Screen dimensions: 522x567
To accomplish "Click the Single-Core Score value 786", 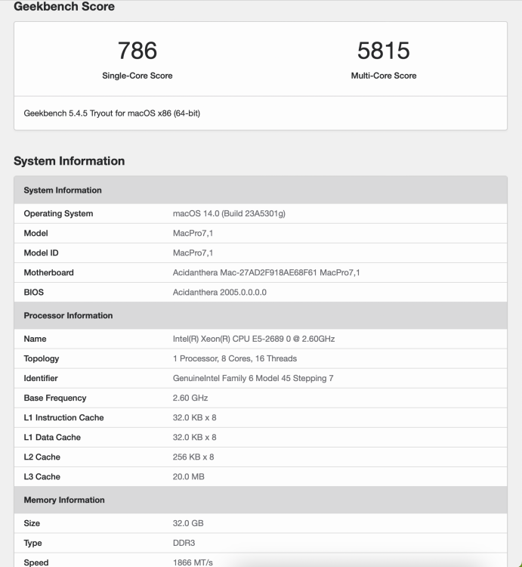I will (137, 50).
